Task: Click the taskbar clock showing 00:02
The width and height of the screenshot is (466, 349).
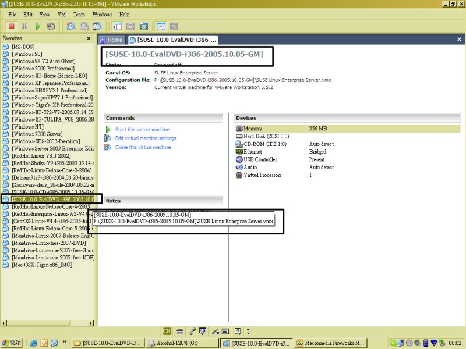Action: pyautogui.click(x=455, y=343)
